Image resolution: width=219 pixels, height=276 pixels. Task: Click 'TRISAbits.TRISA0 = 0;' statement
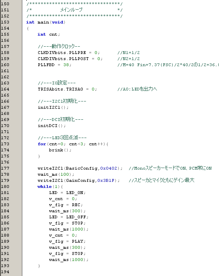pos(67,89)
